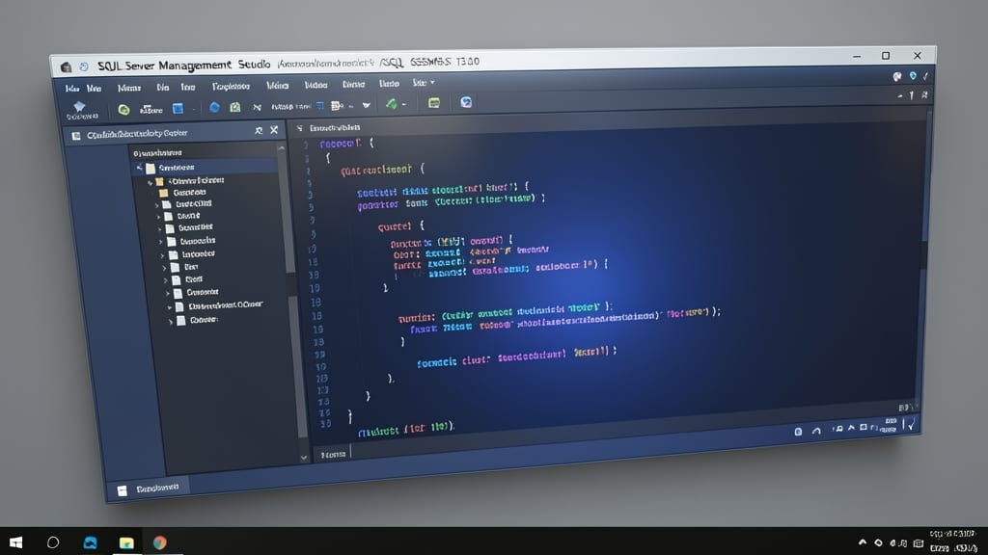Close the Object Explorer panel with its X

point(274,130)
